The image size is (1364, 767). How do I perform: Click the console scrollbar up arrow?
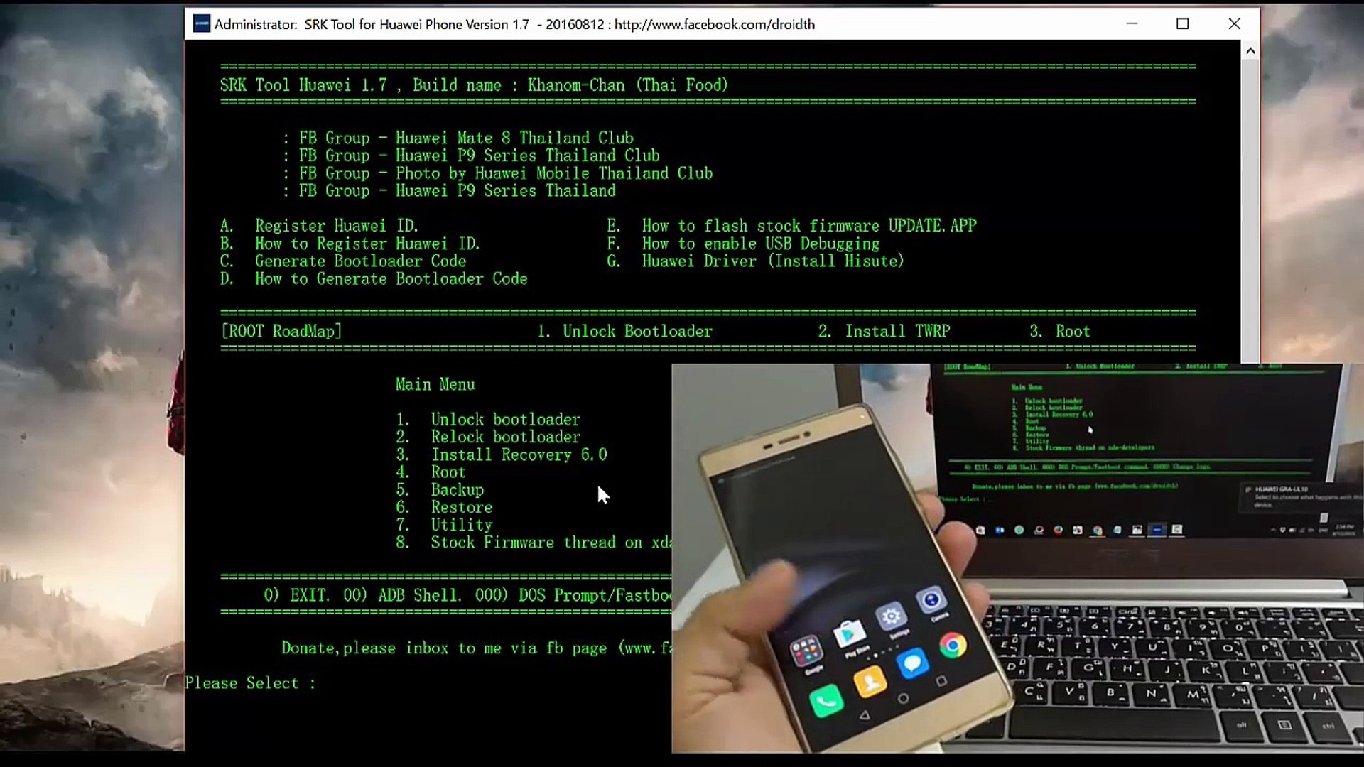pyautogui.click(x=1250, y=51)
